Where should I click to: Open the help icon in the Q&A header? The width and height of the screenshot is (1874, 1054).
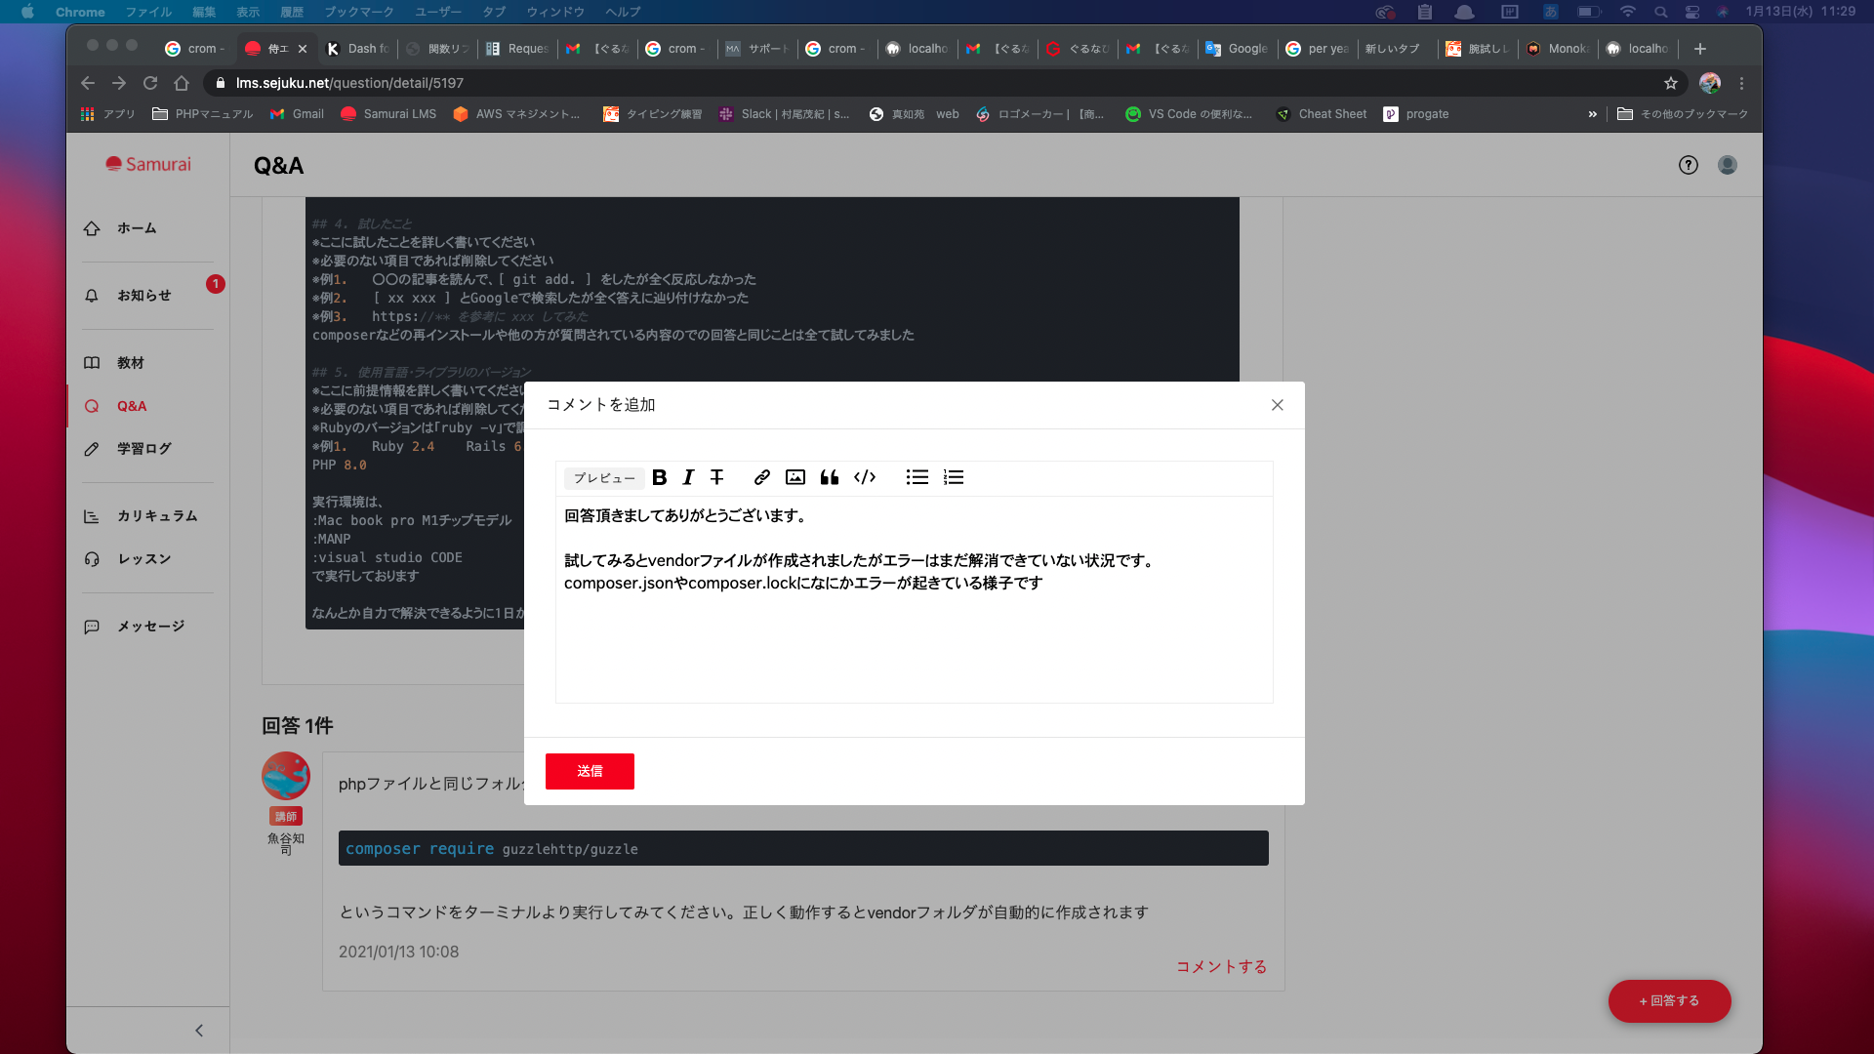tap(1688, 165)
